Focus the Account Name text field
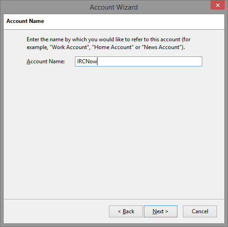This screenshot has width=228, height=227. (x=138, y=61)
